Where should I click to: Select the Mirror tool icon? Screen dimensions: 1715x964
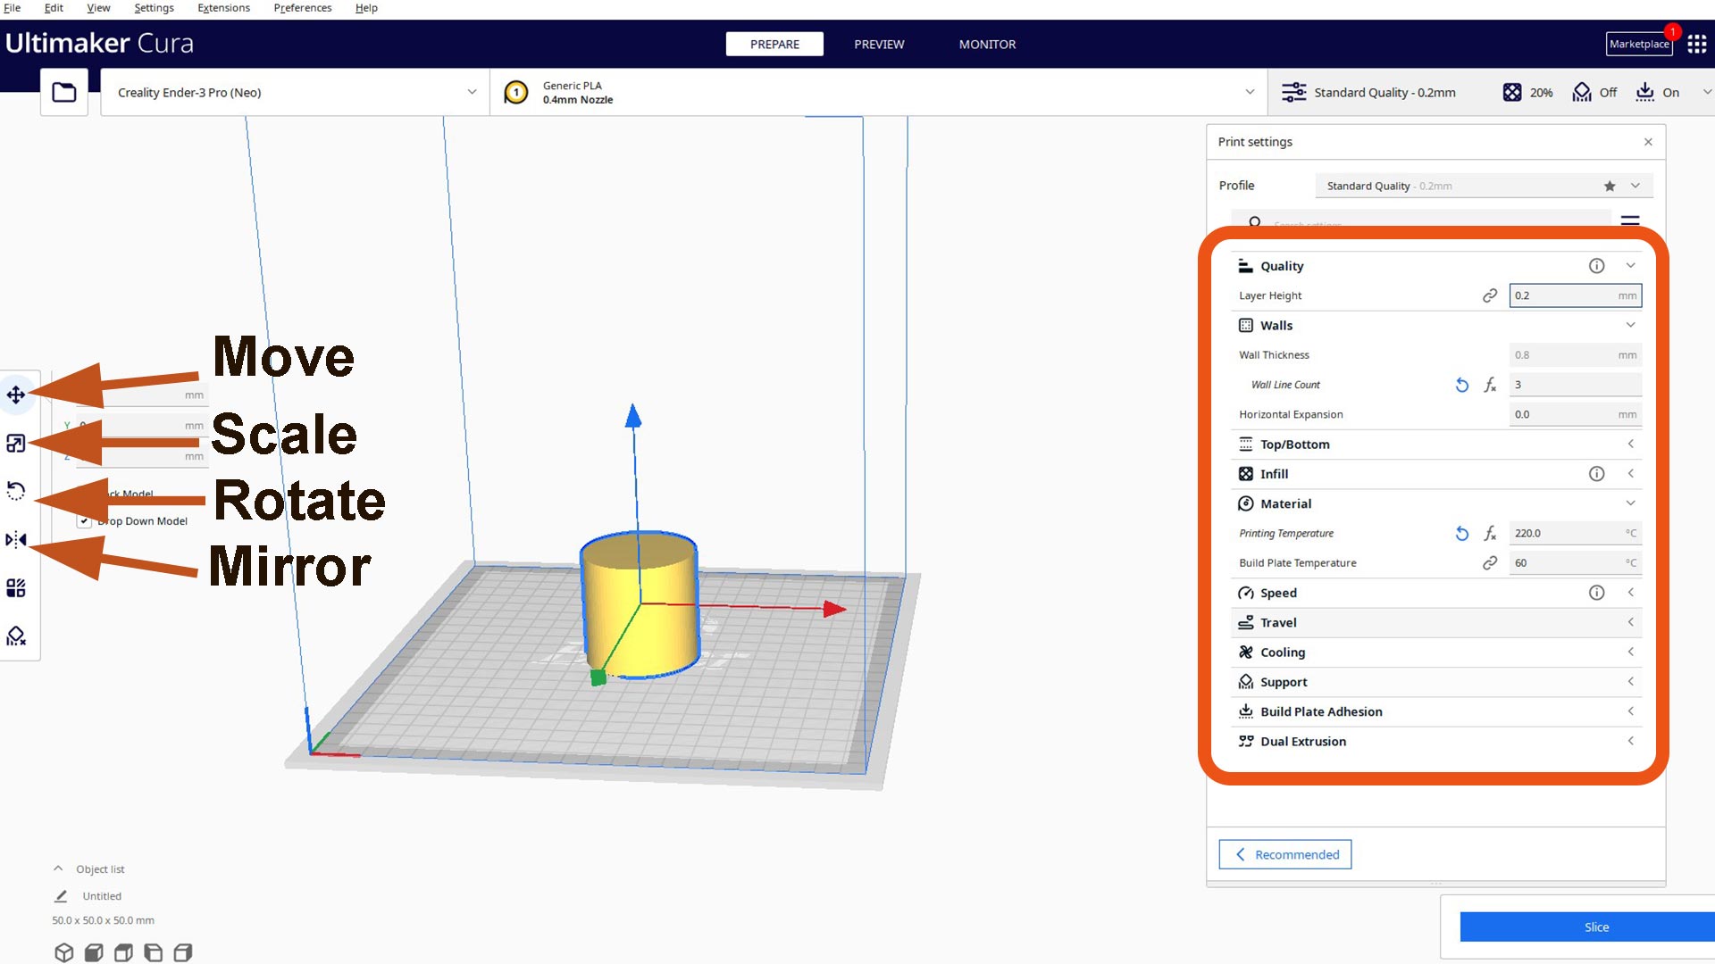[16, 539]
